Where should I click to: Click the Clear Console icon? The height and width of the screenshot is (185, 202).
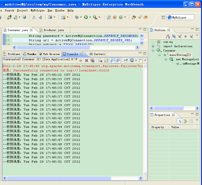click(x=101, y=60)
